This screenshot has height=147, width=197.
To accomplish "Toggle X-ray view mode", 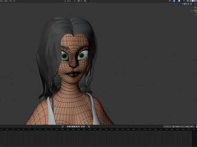I will coord(188,1).
